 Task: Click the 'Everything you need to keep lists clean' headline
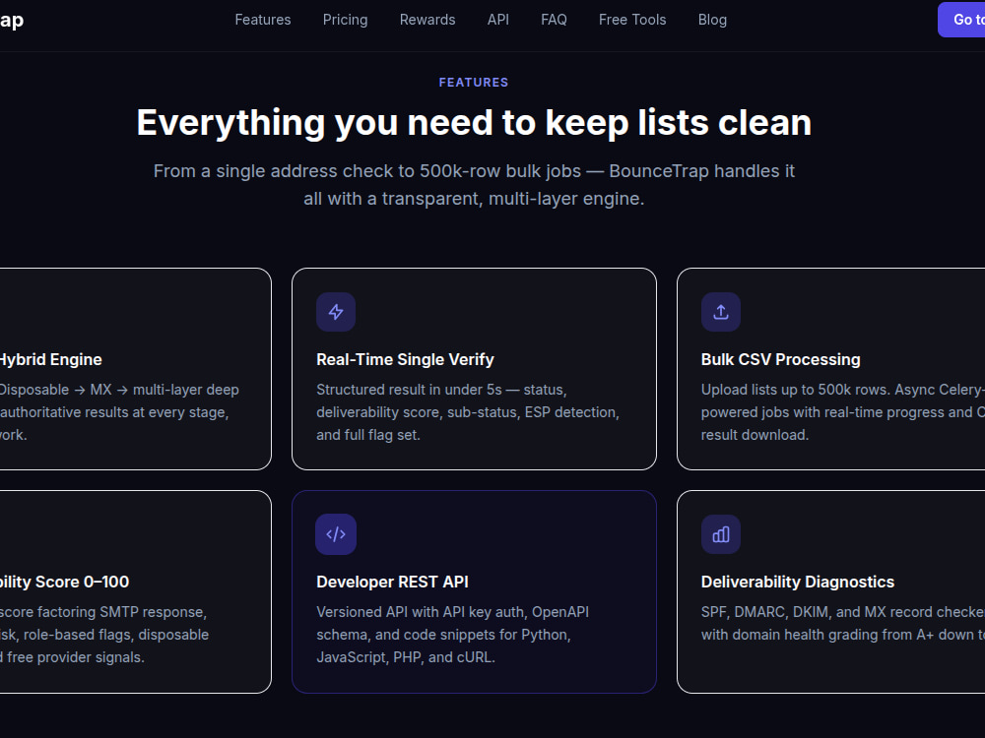[x=475, y=122]
